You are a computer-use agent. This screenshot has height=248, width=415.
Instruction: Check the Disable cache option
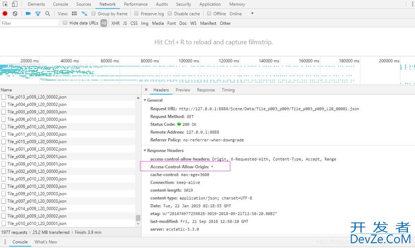(170, 14)
